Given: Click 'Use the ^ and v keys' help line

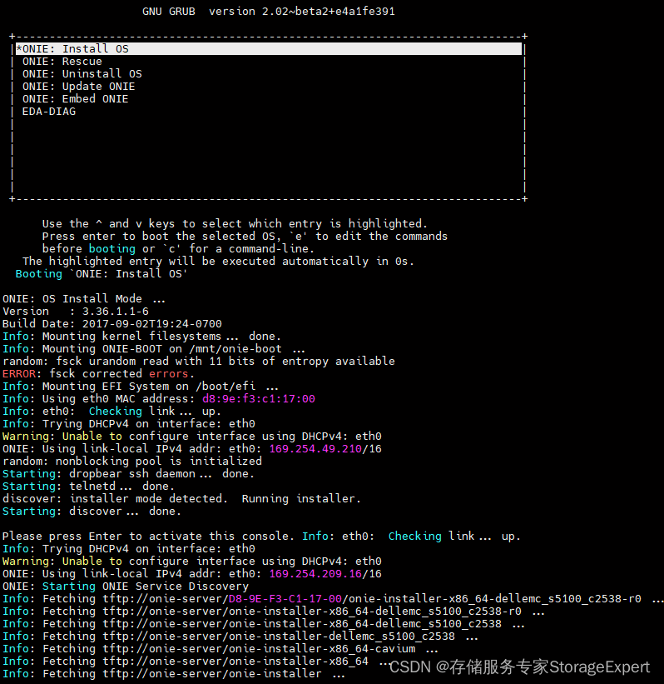Looking at the screenshot, I should click(x=235, y=224).
